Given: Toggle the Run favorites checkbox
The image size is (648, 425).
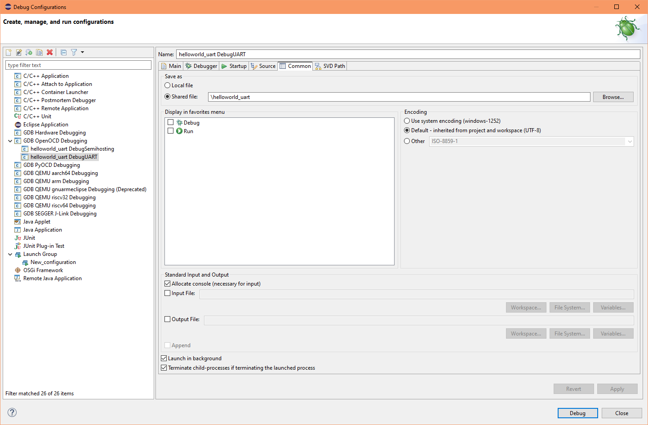Looking at the screenshot, I should (x=170, y=131).
